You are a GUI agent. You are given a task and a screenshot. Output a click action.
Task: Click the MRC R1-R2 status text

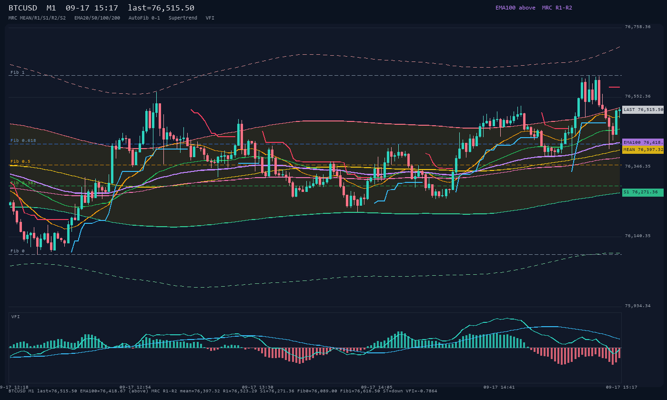tap(557, 8)
